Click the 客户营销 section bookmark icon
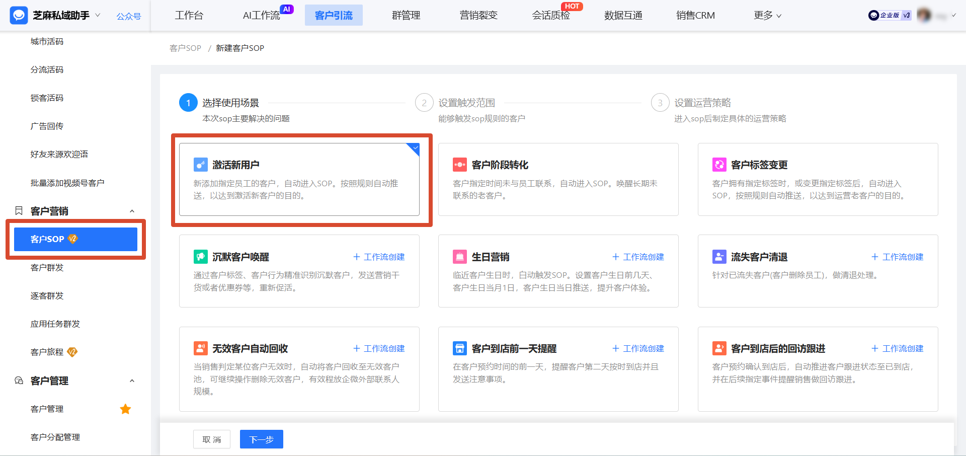This screenshot has width=966, height=456. [x=19, y=211]
